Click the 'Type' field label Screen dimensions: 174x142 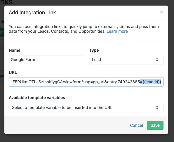[94, 50]
